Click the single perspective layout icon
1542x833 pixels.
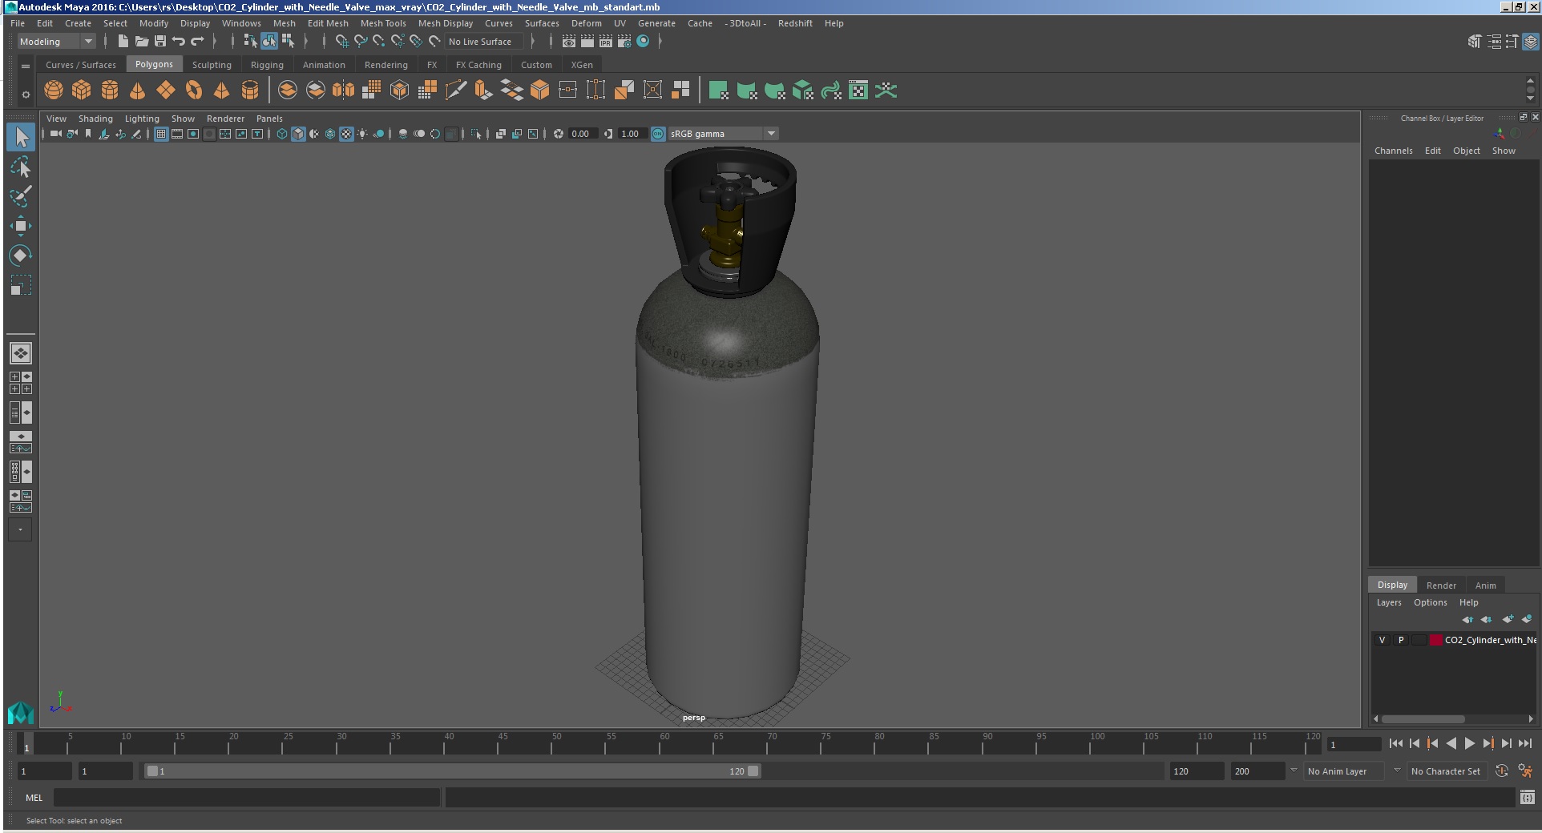(x=21, y=353)
